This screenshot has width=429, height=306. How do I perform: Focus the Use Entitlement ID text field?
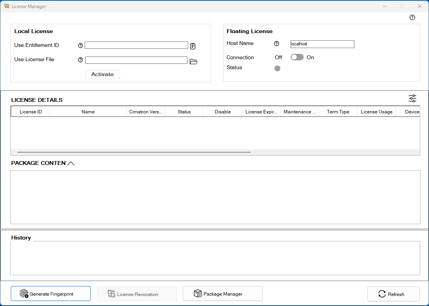coord(136,45)
